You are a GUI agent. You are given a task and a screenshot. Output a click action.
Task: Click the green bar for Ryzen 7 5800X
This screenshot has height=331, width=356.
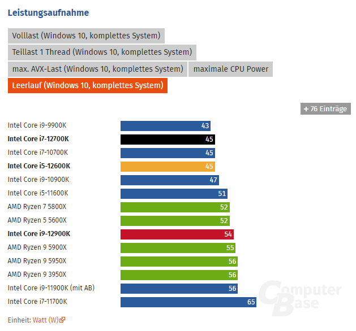point(175,207)
